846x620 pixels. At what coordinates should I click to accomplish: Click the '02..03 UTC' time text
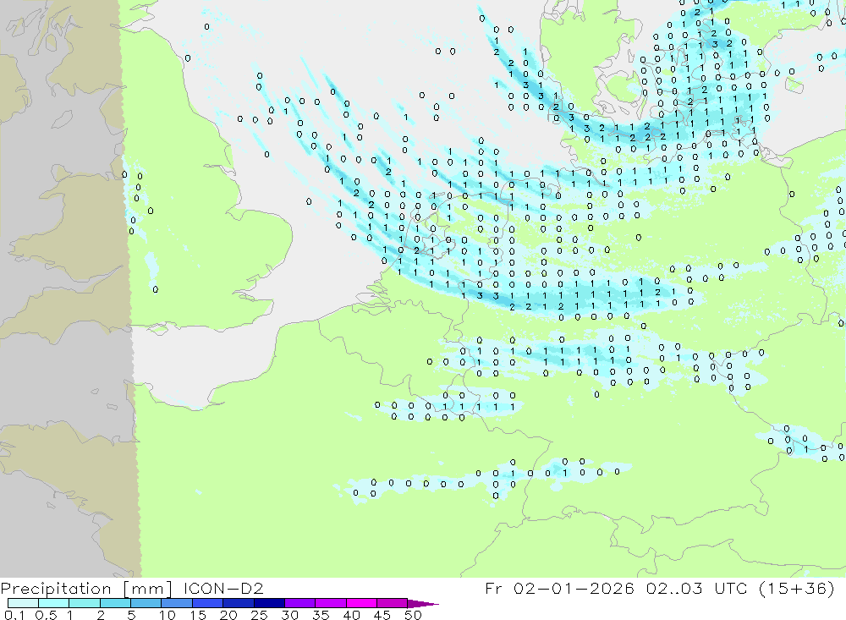(x=696, y=588)
